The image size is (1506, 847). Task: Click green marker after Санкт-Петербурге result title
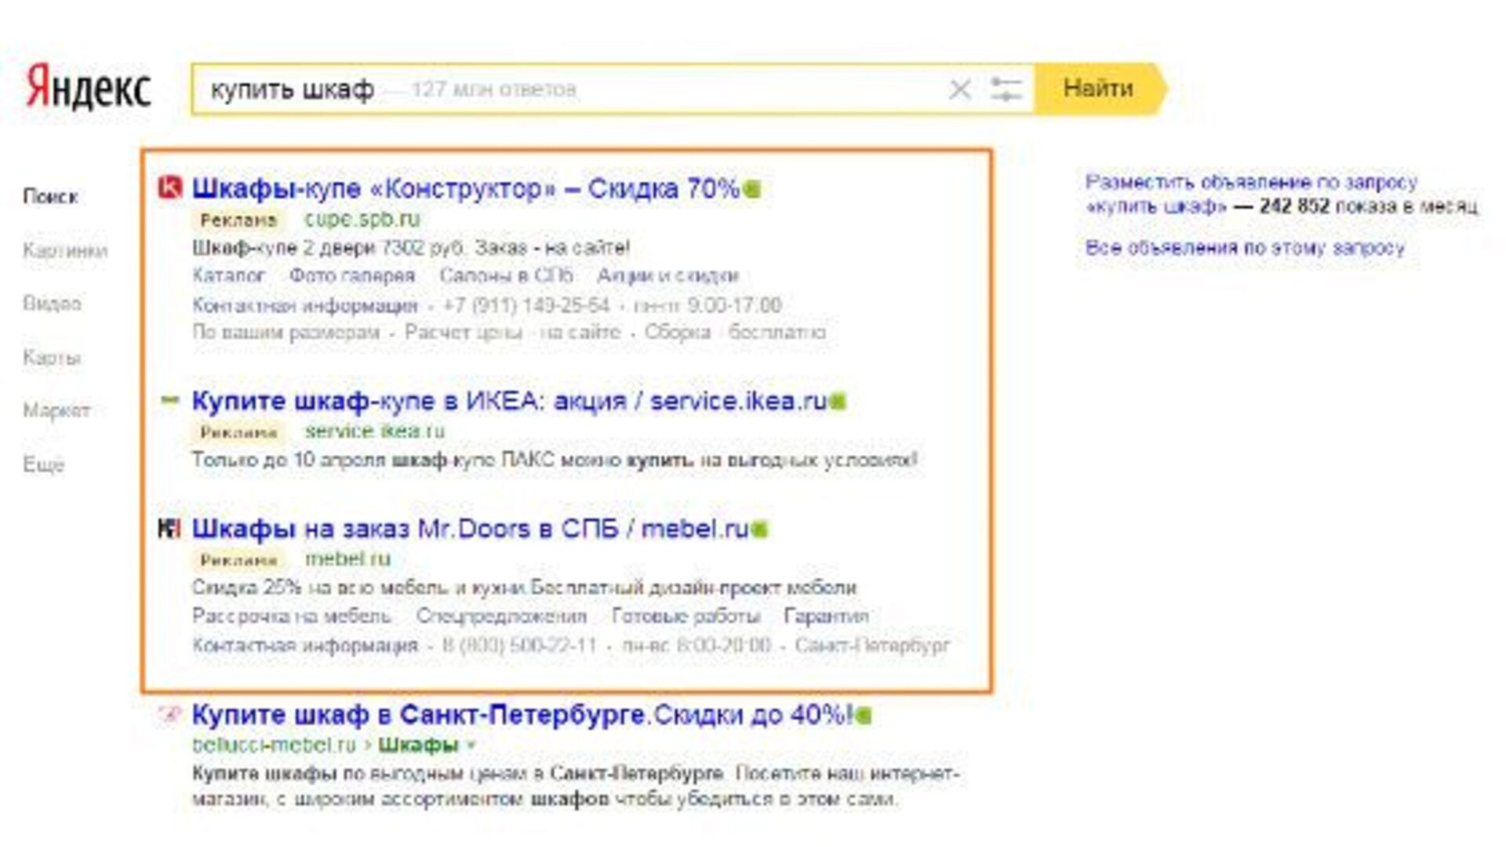(863, 715)
